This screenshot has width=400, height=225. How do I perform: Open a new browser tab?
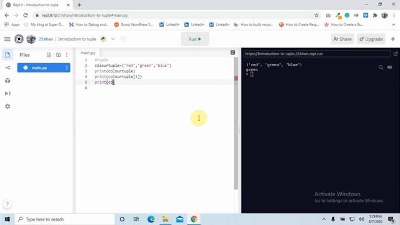79,5
